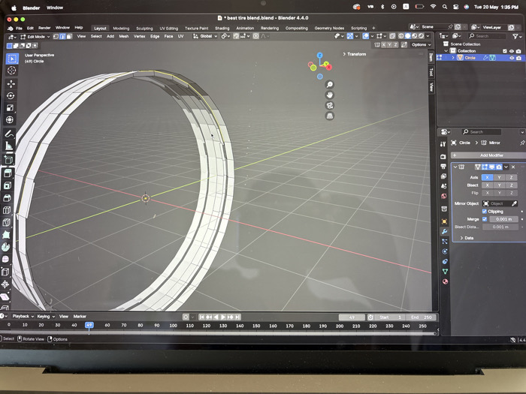The height and width of the screenshot is (394, 526).
Task: Pick the Transform tool in toolbar
Action: click(x=9, y=119)
